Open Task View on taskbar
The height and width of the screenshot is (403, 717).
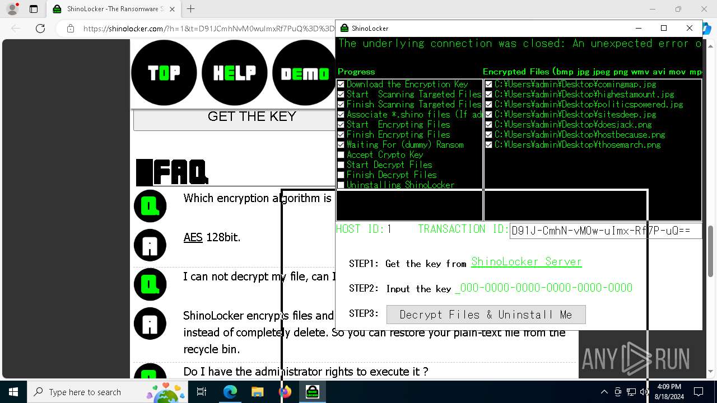(202, 392)
